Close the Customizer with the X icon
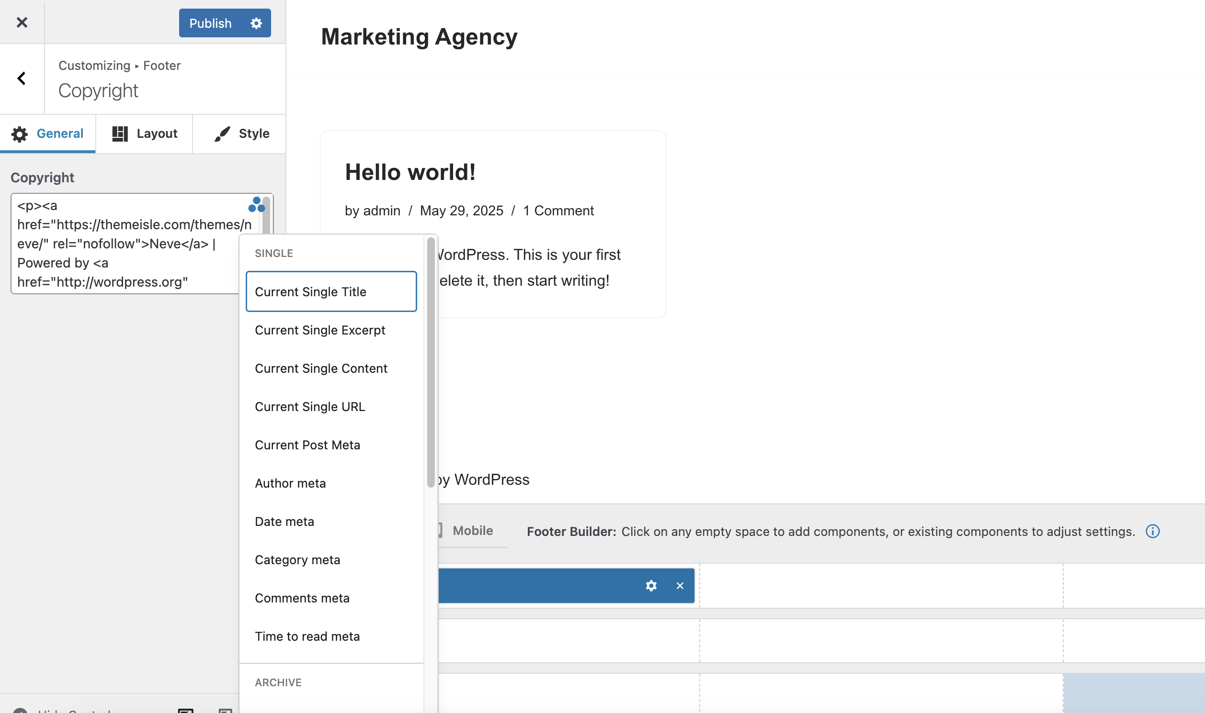This screenshot has height=713, width=1205. (22, 22)
